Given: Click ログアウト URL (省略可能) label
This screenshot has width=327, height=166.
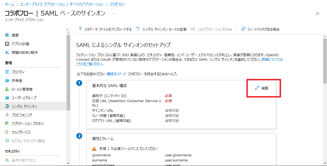Looking at the screenshot, I should pyautogui.click(x=111, y=121).
